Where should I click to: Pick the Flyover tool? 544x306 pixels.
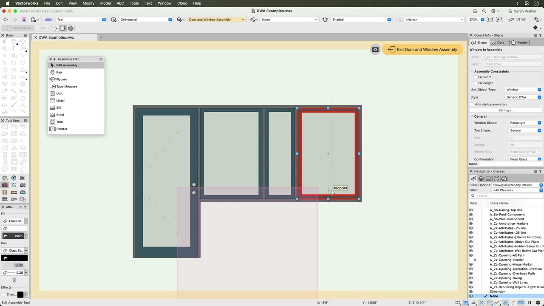(x=76, y=79)
